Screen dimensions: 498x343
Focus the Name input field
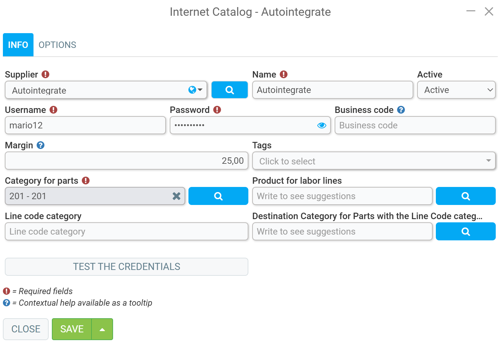pyautogui.click(x=332, y=90)
